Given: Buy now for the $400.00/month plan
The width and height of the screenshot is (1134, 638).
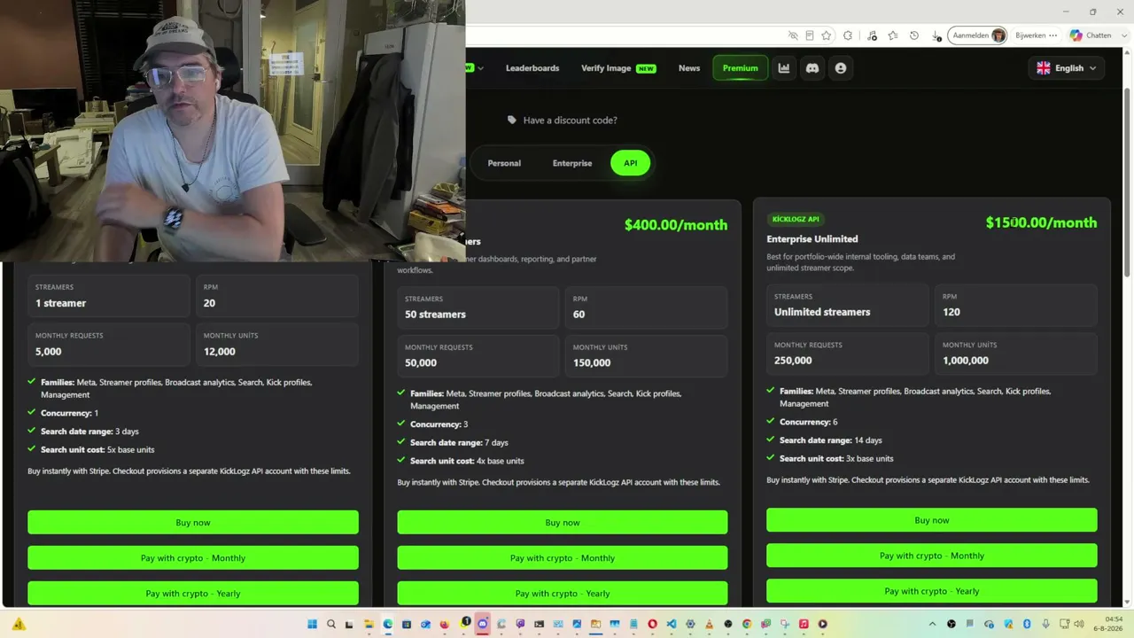Looking at the screenshot, I should (x=563, y=523).
